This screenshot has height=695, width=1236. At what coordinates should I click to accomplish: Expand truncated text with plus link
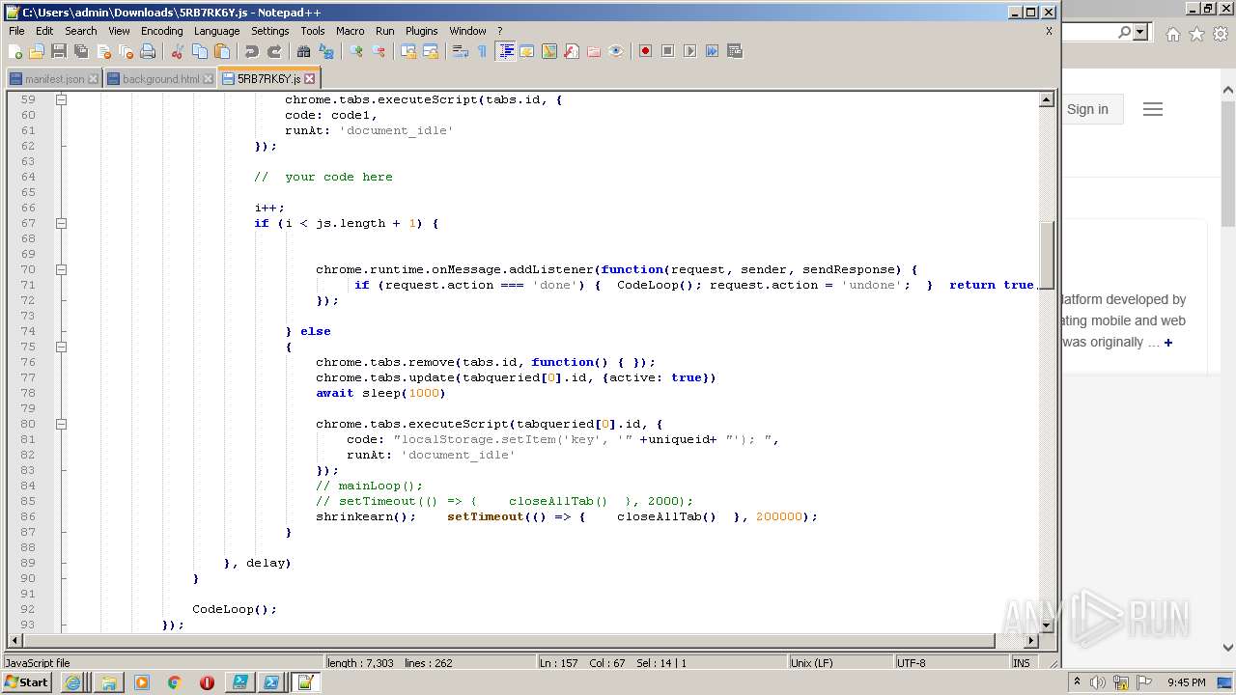(x=1167, y=343)
